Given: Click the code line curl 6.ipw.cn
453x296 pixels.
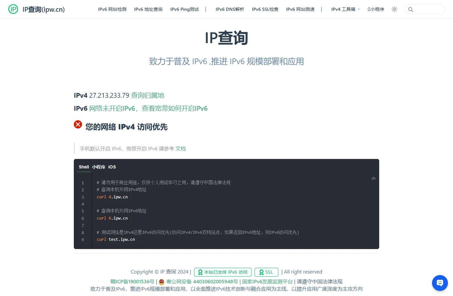Looking at the screenshot, I should (112, 218).
